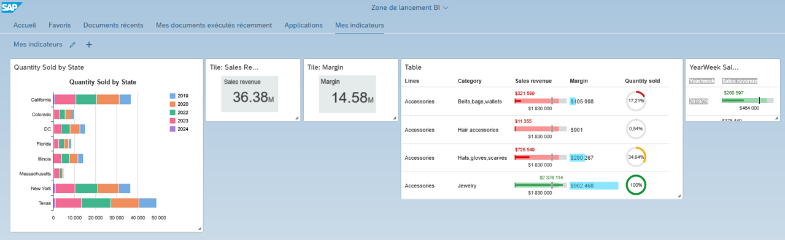The width and height of the screenshot is (785, 240).
Task: Go to the Accueil tab
Action: point(25,25)
